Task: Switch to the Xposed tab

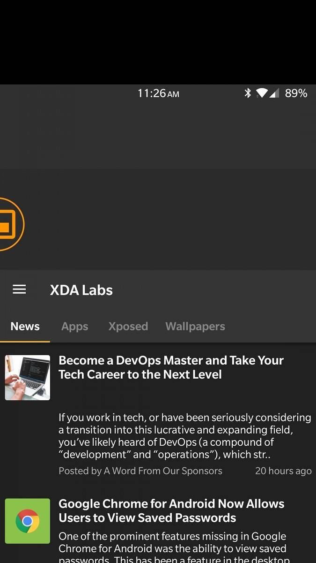Action: click(128, 326)
